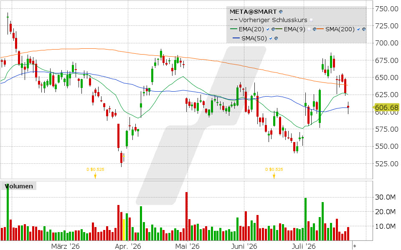Click the 550.00 price axis label

[386, 146]
